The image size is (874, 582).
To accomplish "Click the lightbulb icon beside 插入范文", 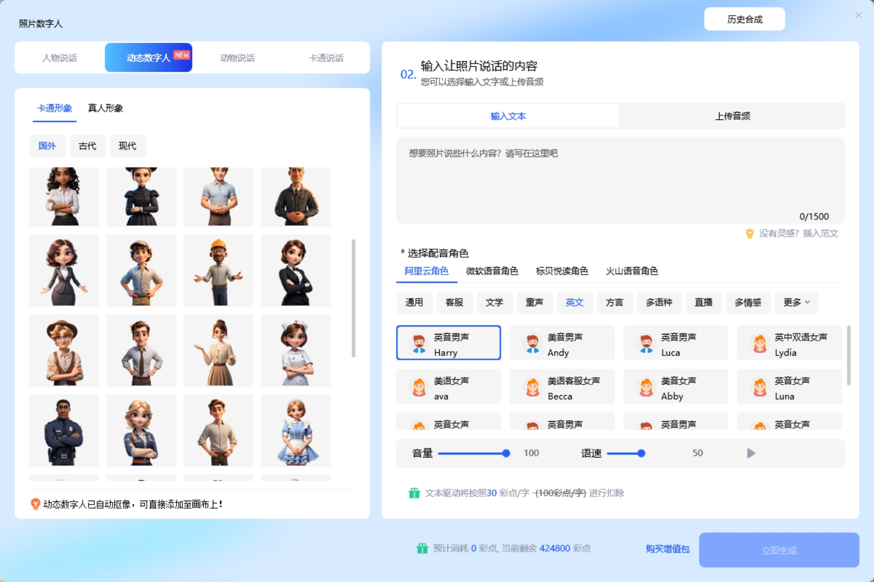I will [x=749, y=233].
